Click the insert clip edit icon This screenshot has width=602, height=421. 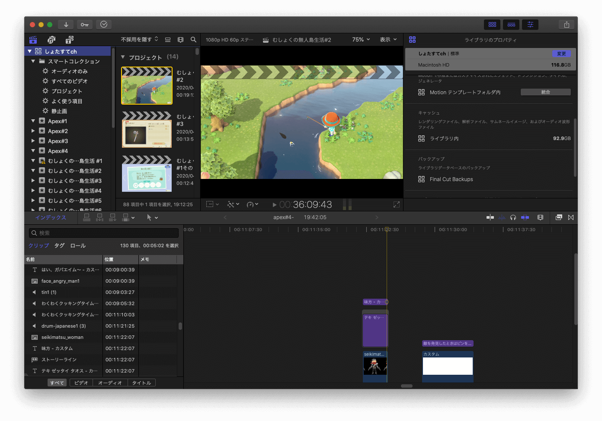click(99, 217)
